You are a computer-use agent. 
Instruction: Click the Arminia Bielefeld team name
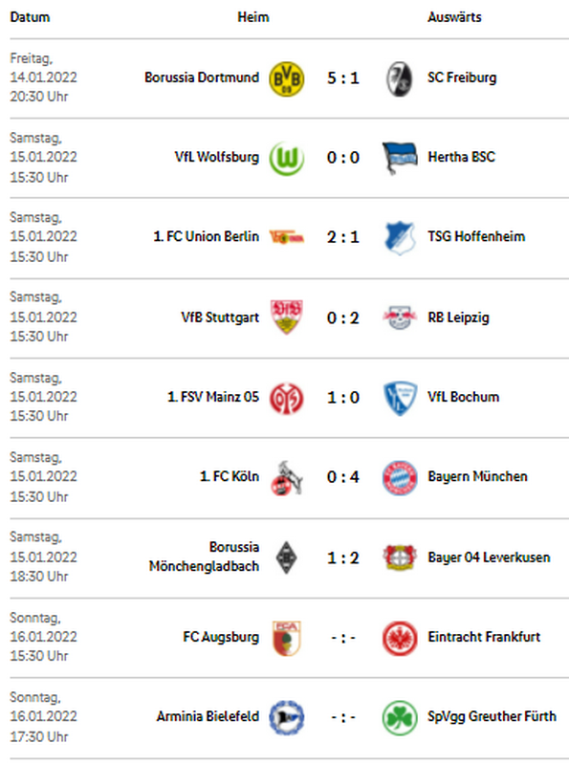(208, 716)
